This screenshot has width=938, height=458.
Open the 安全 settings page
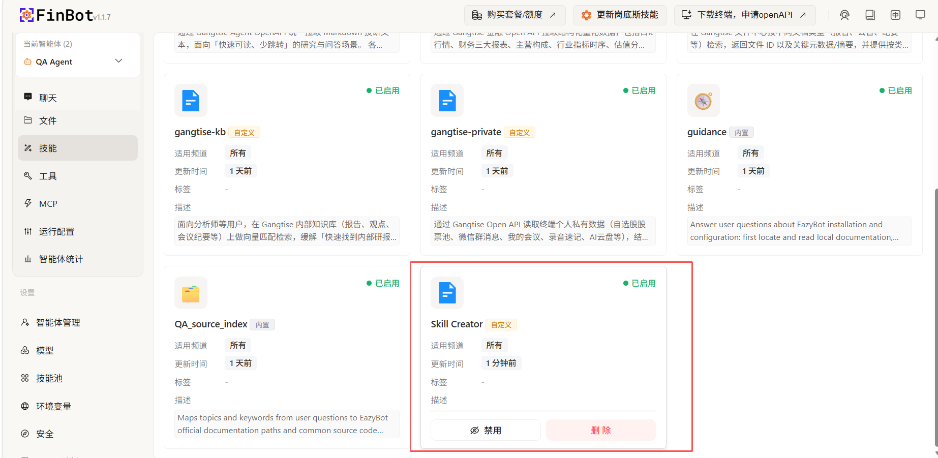tap(78, 434)
